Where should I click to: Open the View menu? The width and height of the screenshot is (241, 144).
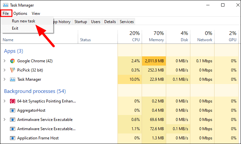coord(36,14)
